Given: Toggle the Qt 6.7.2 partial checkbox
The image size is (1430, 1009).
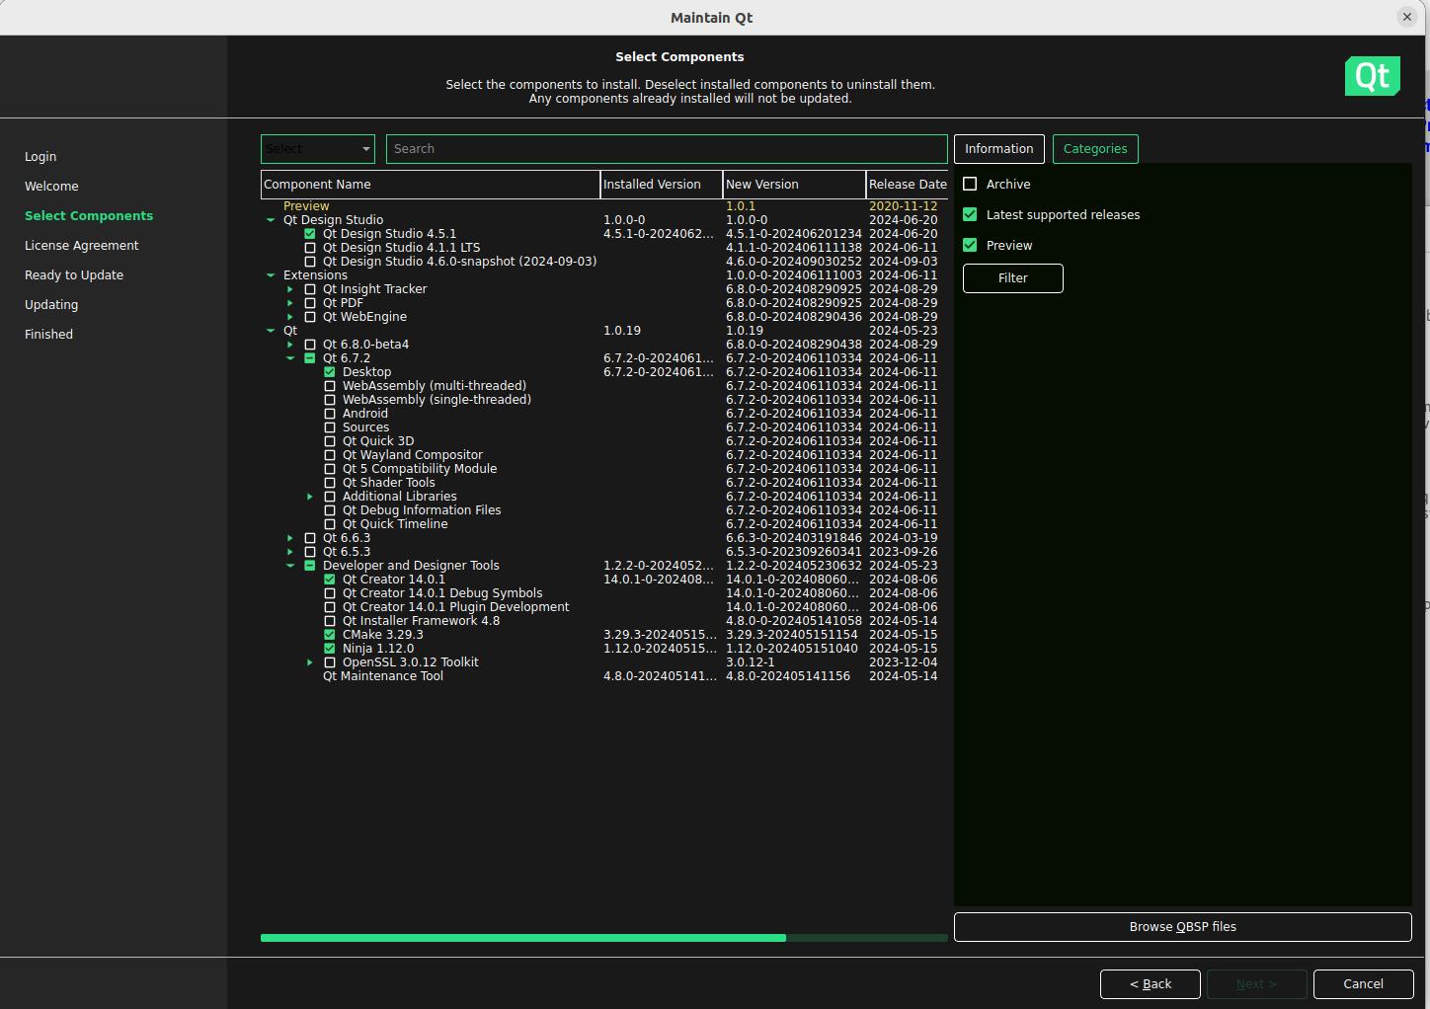Looking at the screenshot, I should tap(310, 358).
